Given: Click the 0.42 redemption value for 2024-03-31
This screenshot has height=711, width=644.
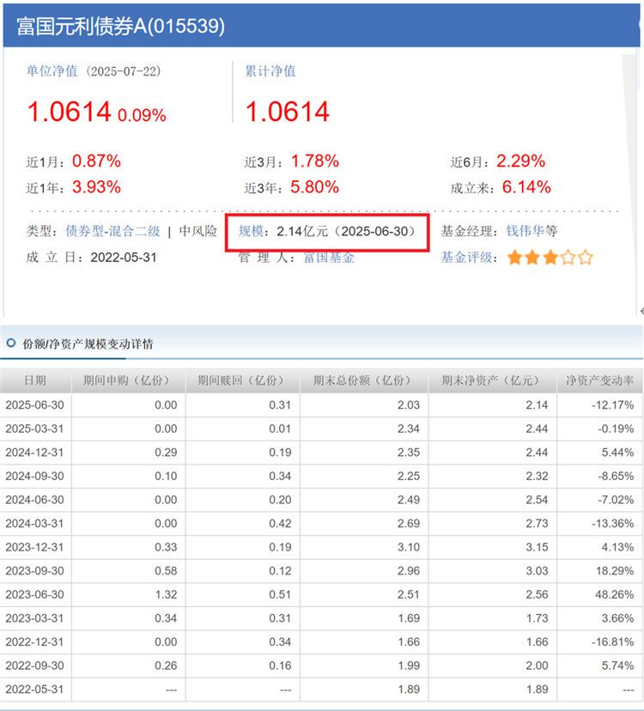Looking at the screenshot, I should [x=280, y=523].
